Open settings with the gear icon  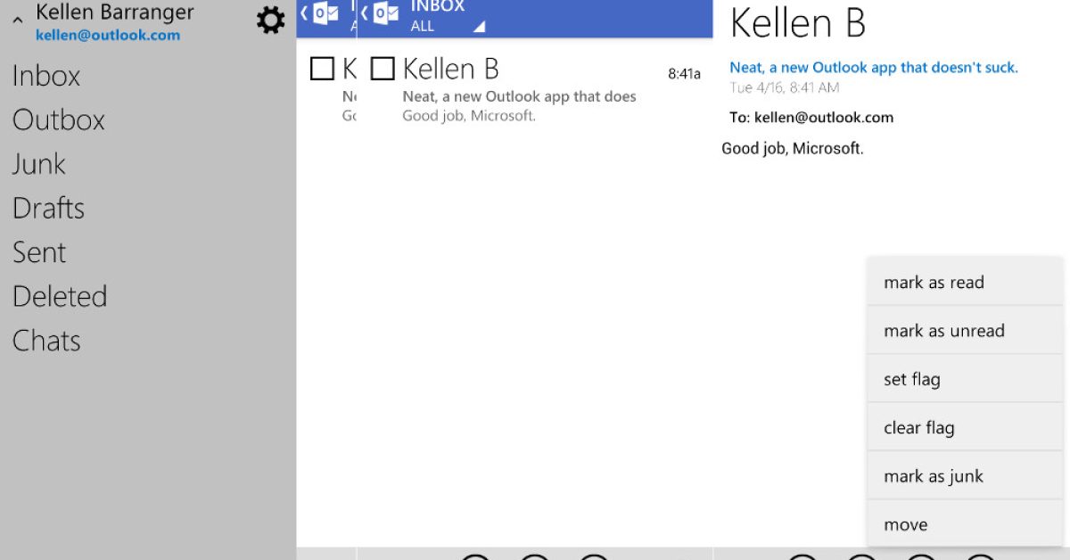[x=270, y=21]
